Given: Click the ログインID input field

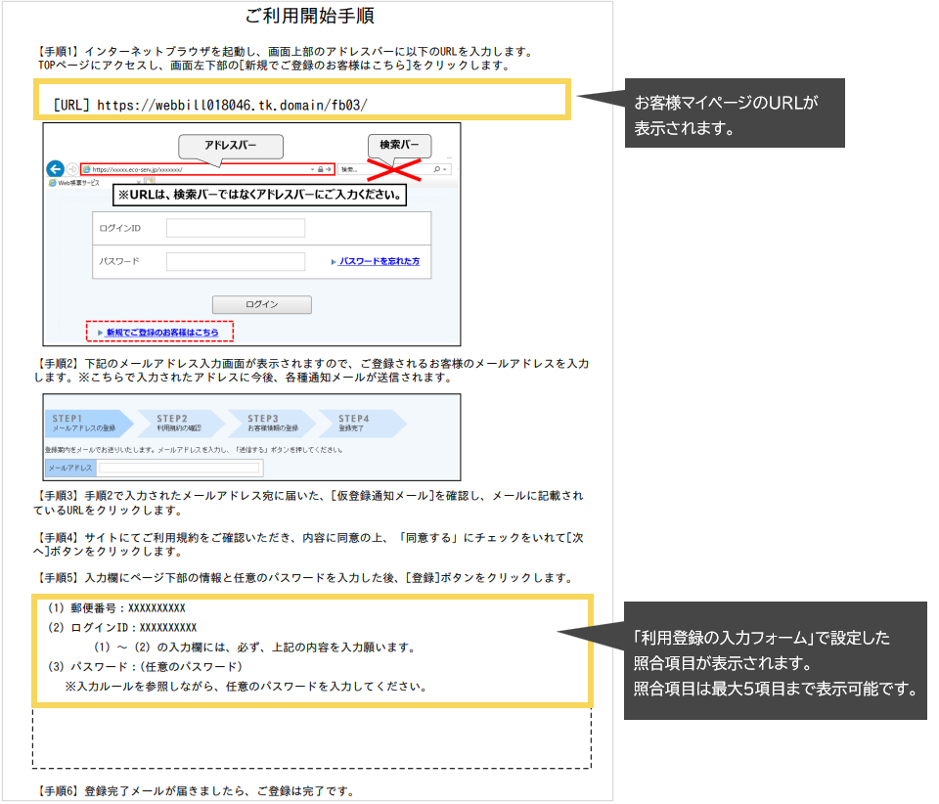Looking at the screenshot, I should (x=236, y=228).
